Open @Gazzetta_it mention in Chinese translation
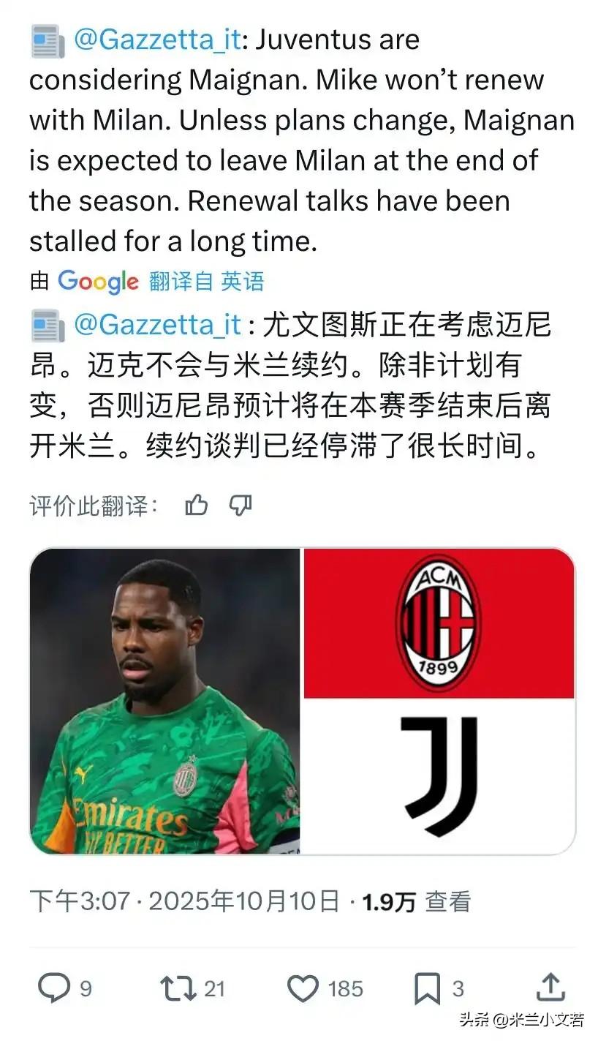This screenshot has height=1041, width=598. pyautogui.click(x=157, y=324)
